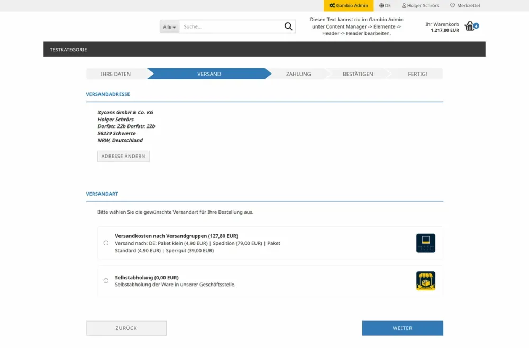This screenshot has width=529, height=348.
Task: Click the Gambio Admin gears icon
Action: click(332, 5)
